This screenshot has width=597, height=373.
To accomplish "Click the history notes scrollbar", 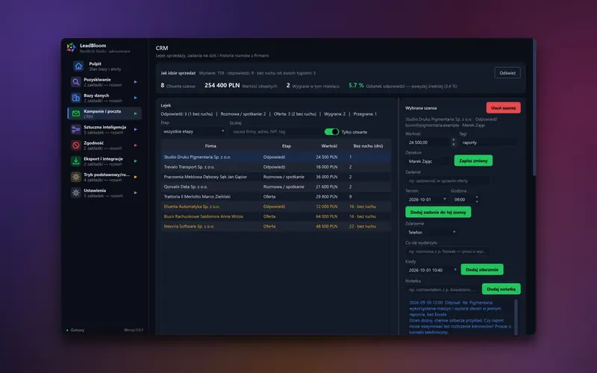I will 516,316.
